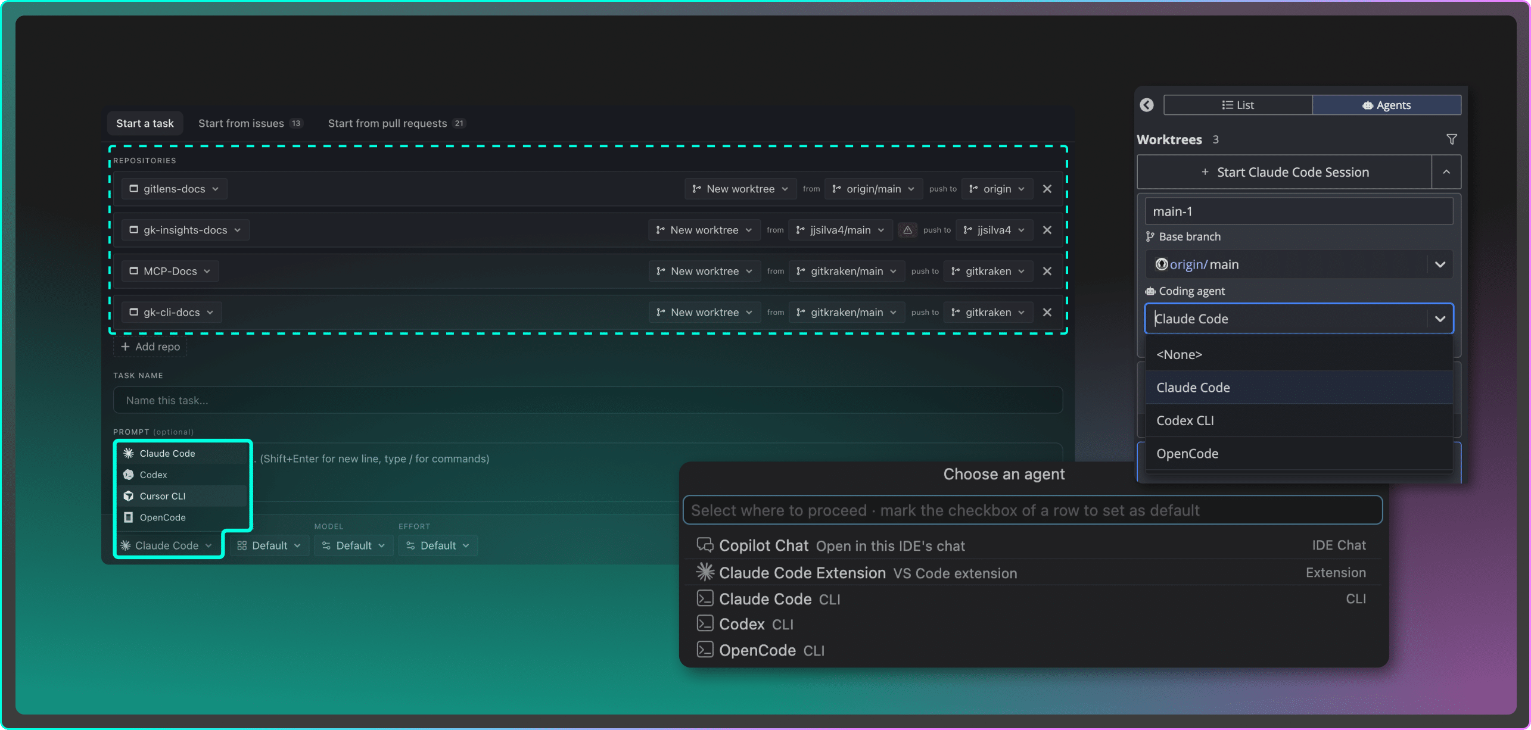
Task: Collapse using chevron beside Start Claude Code Session
Action: [x=1446, y=172]
